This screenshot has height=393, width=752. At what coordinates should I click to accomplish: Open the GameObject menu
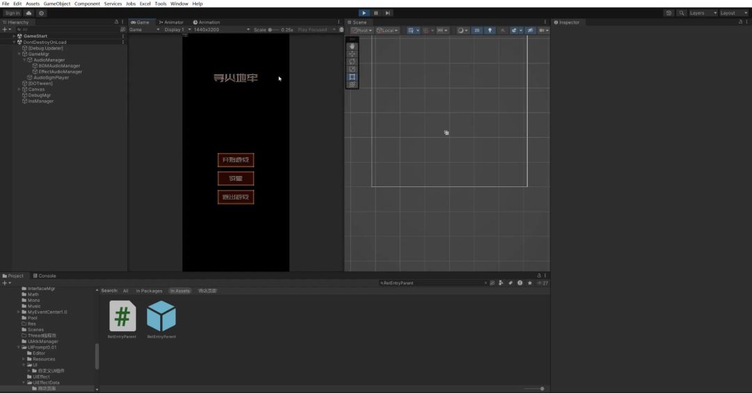tap(57, 3)
